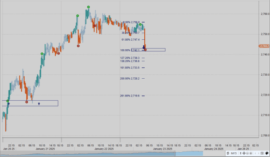Click the 127.20% 2,738.3 Fibonacci label

click(x=130, y=58)
